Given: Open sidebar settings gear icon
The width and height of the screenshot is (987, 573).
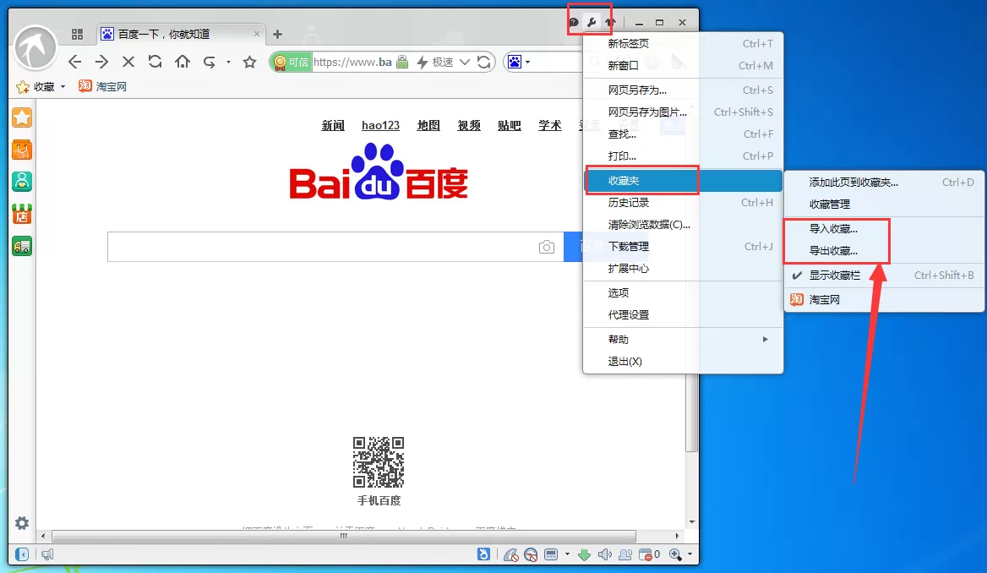Looking at the screenshot, I should pyautogui.click(x=22, y=523).
